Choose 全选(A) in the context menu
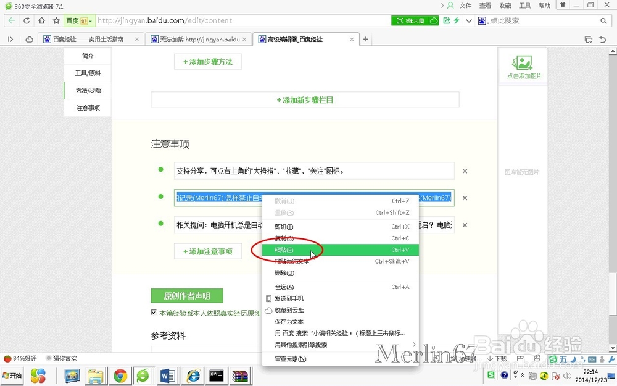 pyautogui.click(x=341, y=287)
